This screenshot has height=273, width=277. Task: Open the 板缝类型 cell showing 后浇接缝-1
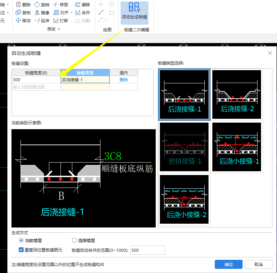point(85,80)
